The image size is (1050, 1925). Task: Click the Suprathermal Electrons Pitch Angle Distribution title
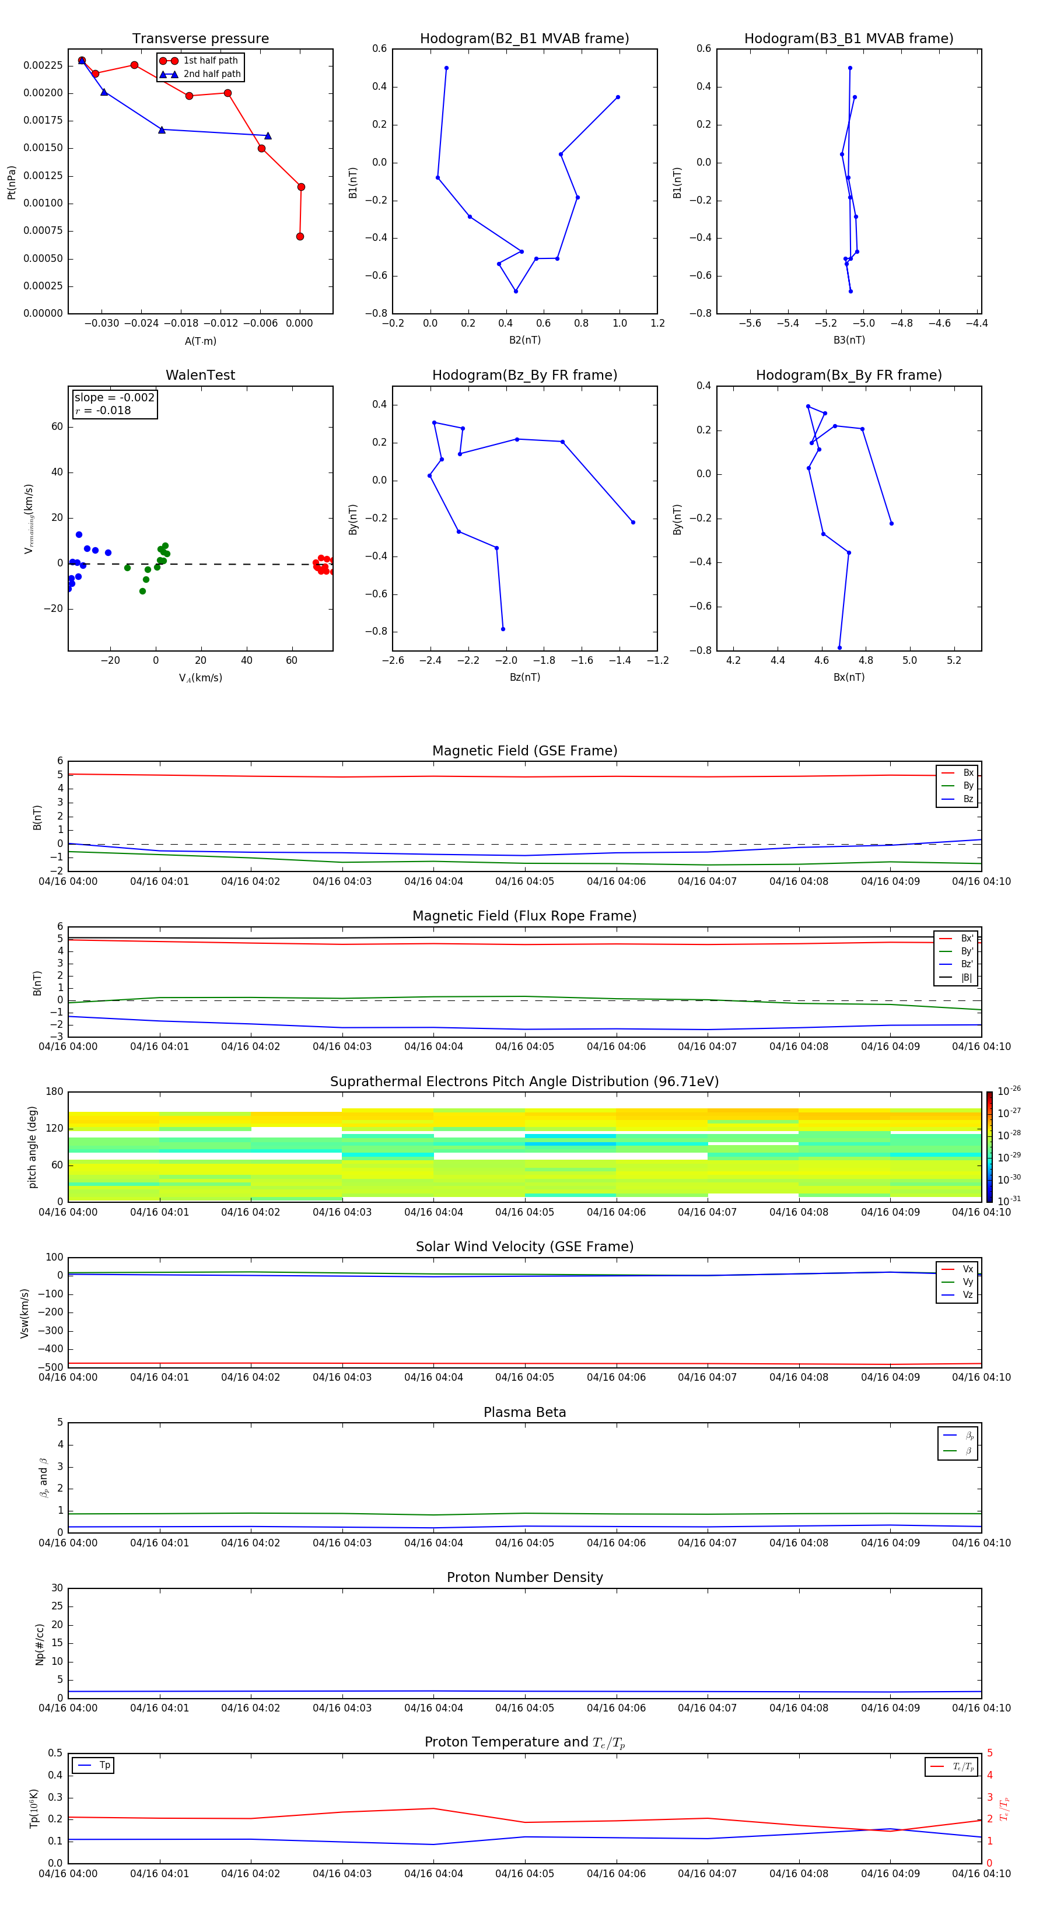(524, 1082)
